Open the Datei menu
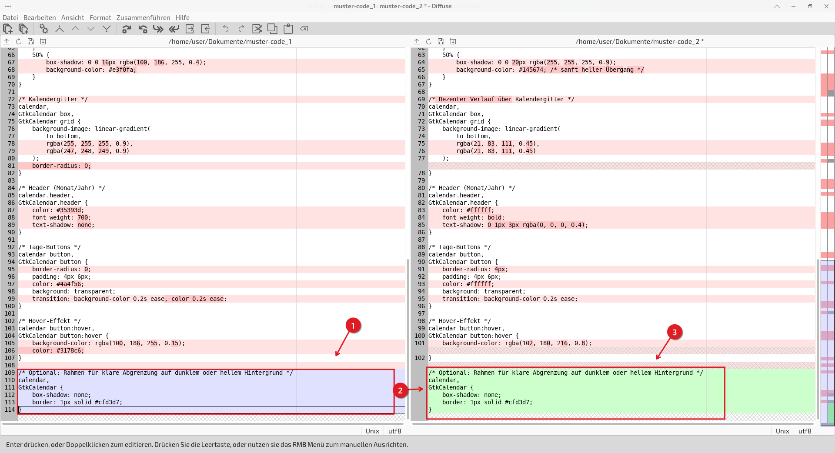This screenshot has width=835, height=453. point(10,18)
